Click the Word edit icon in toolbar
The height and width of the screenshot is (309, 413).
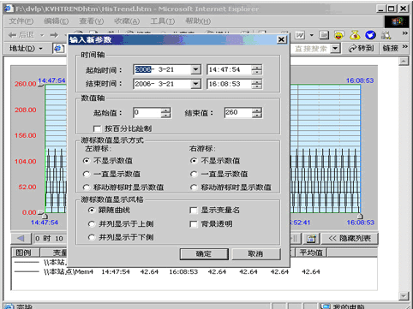(x=300, y=35)
